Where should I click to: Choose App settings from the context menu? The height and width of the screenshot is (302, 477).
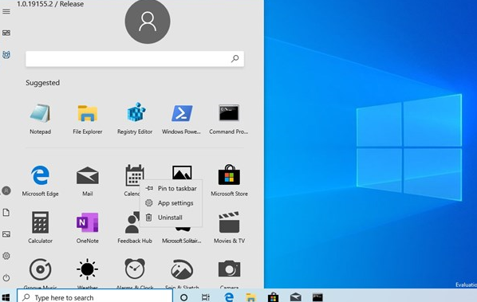pyautogui.click(x=171, y=203)
